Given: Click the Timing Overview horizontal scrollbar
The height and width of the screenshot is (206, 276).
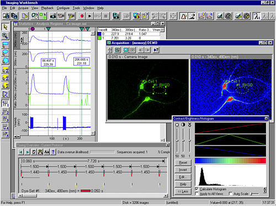Looking at the screenshot, I should click(93, 196).
